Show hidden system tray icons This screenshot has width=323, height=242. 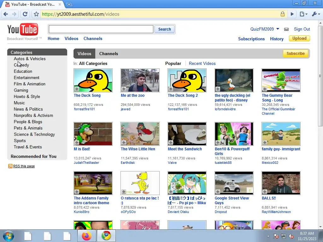pyautogui.click(x=268, y=236)
